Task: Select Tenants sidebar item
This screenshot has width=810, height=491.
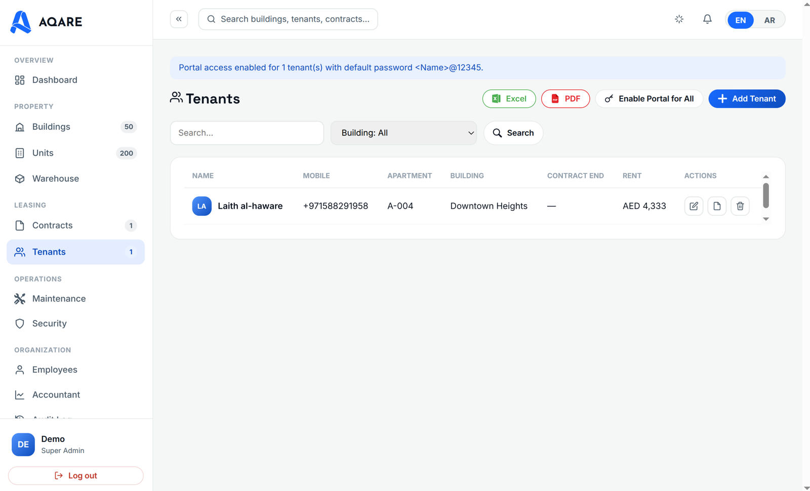Action: pyautogui.click(x=75, y=252)
